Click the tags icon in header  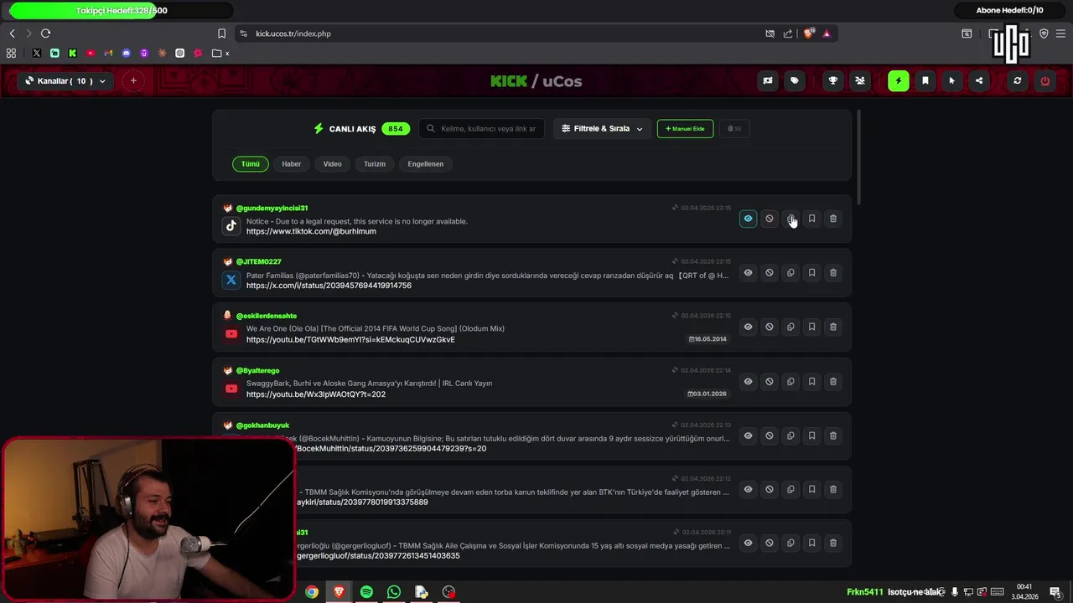point(795,81)
